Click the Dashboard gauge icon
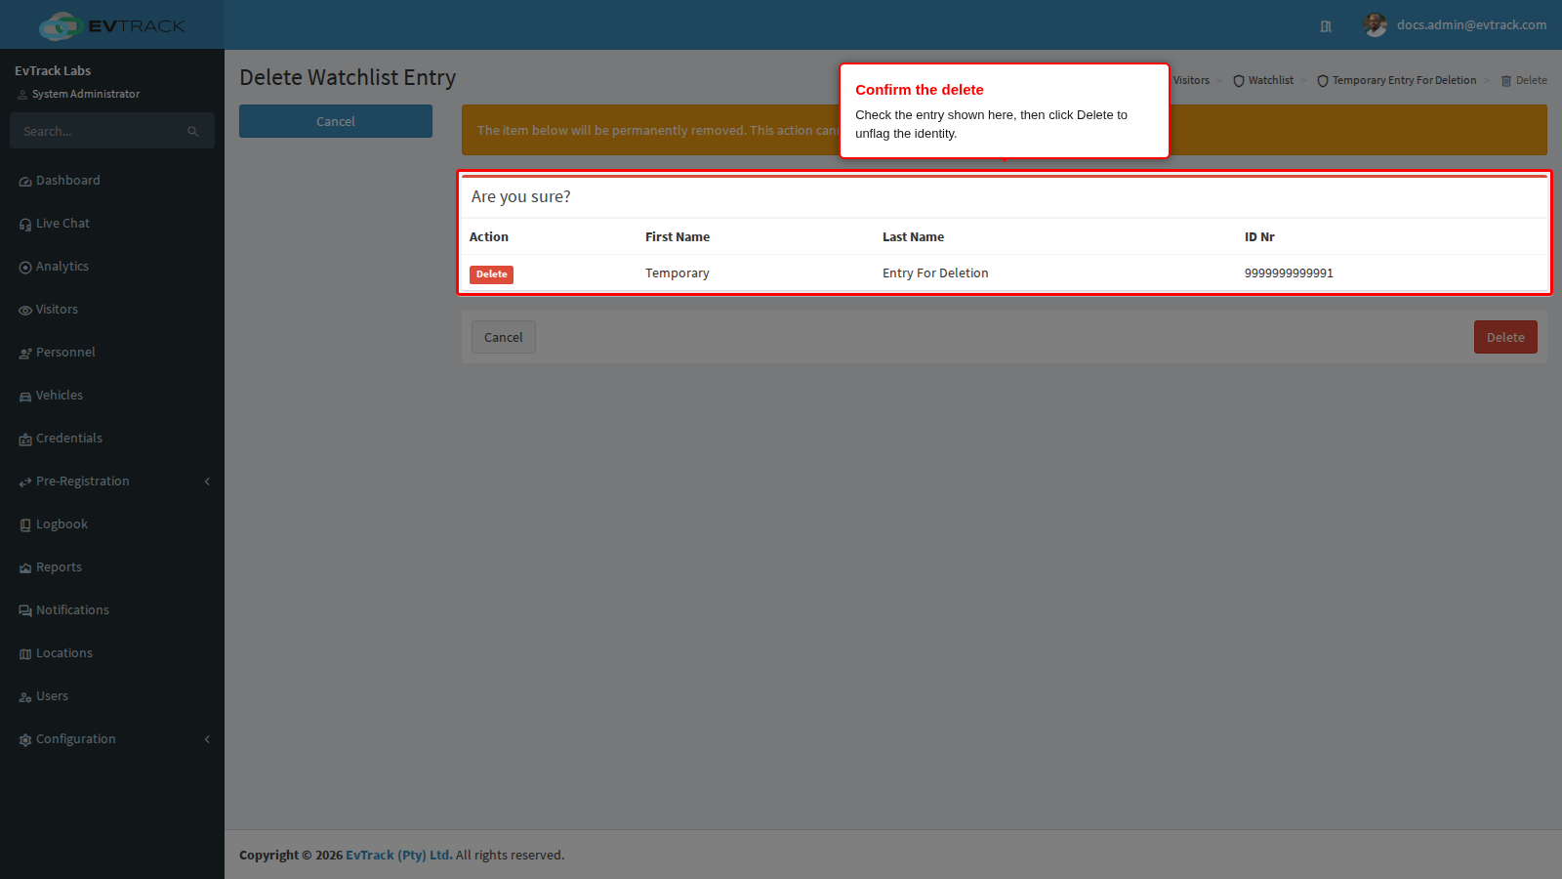Viewport: 1562px width, 879px height. [x=25, y=182]
